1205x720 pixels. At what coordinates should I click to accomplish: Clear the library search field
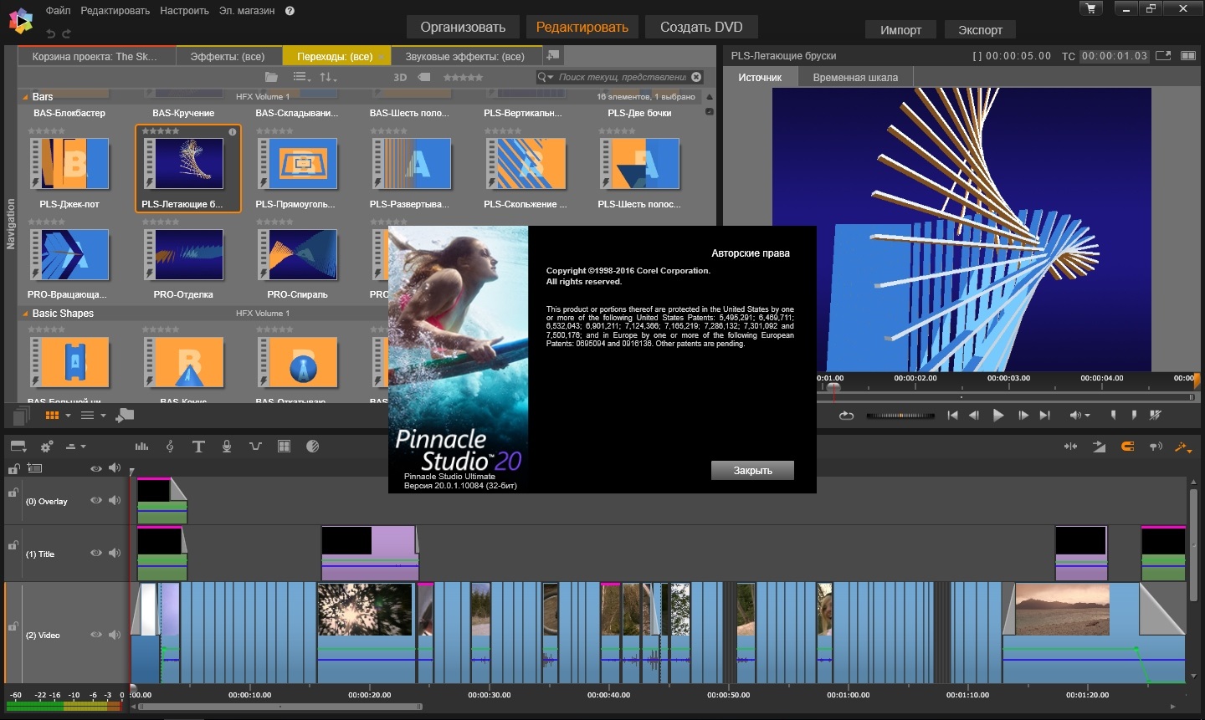(x=696, y=77)
